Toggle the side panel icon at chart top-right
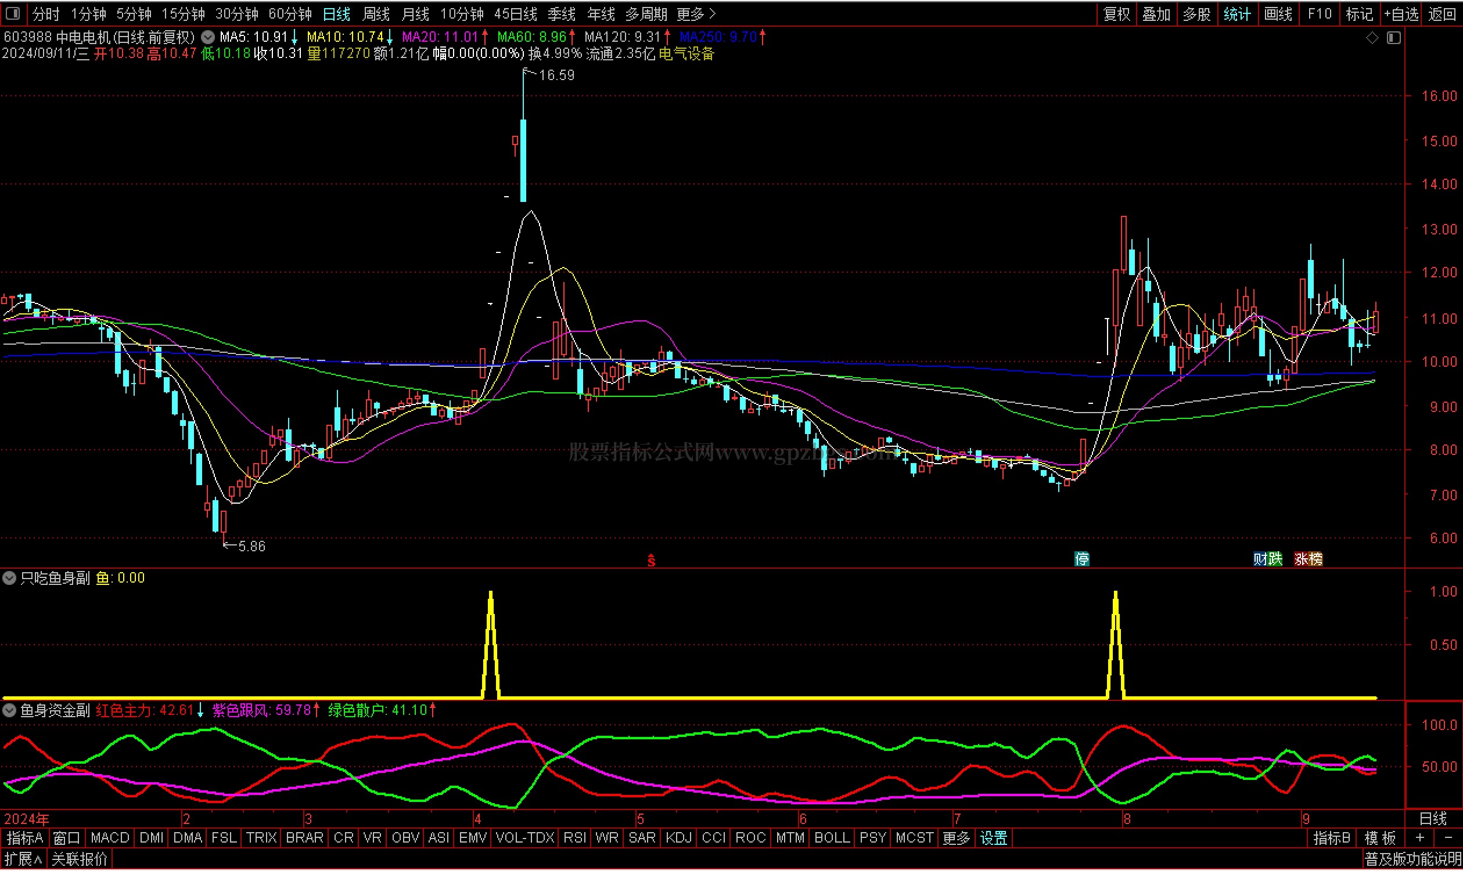 [x=1394, y=38]
